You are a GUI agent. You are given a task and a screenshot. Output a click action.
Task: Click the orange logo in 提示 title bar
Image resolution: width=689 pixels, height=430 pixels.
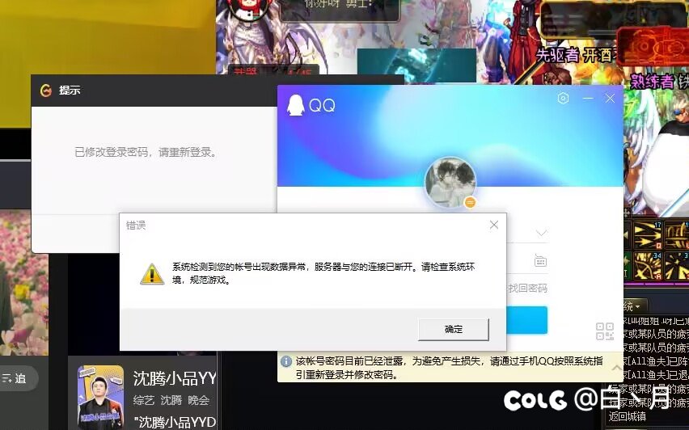point(46,90)
